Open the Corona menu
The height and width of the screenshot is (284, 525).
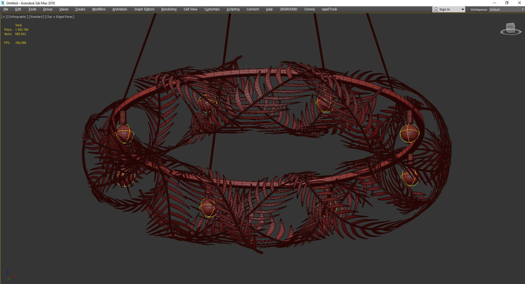pyautogui.click(x=310, y=9)
